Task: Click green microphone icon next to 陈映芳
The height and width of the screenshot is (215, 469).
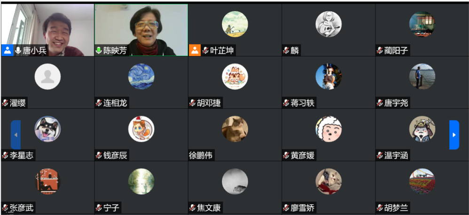Action: point(99,51)
